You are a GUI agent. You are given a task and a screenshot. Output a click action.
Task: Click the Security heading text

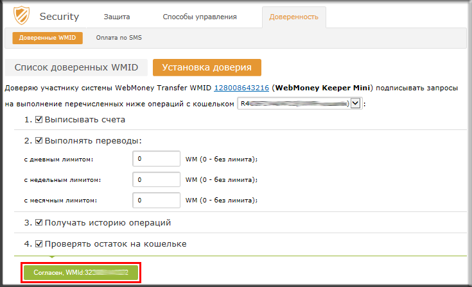click(59, 17)
